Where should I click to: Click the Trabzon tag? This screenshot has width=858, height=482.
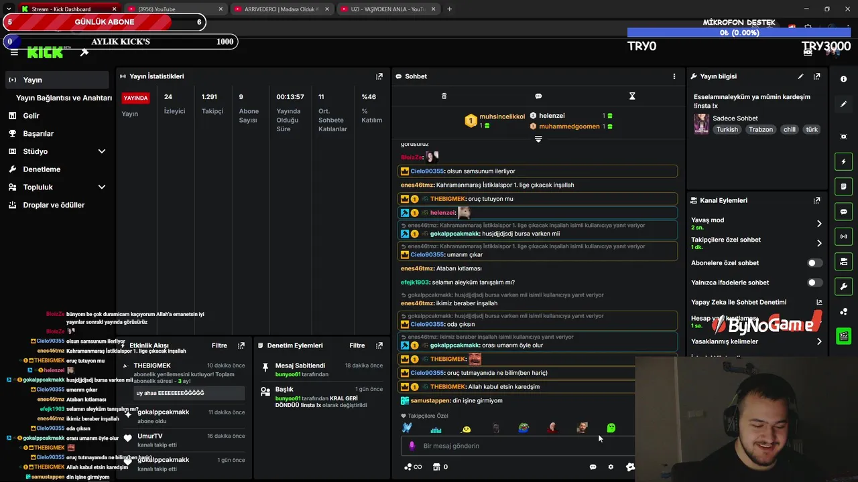click(x=761, y=130)
